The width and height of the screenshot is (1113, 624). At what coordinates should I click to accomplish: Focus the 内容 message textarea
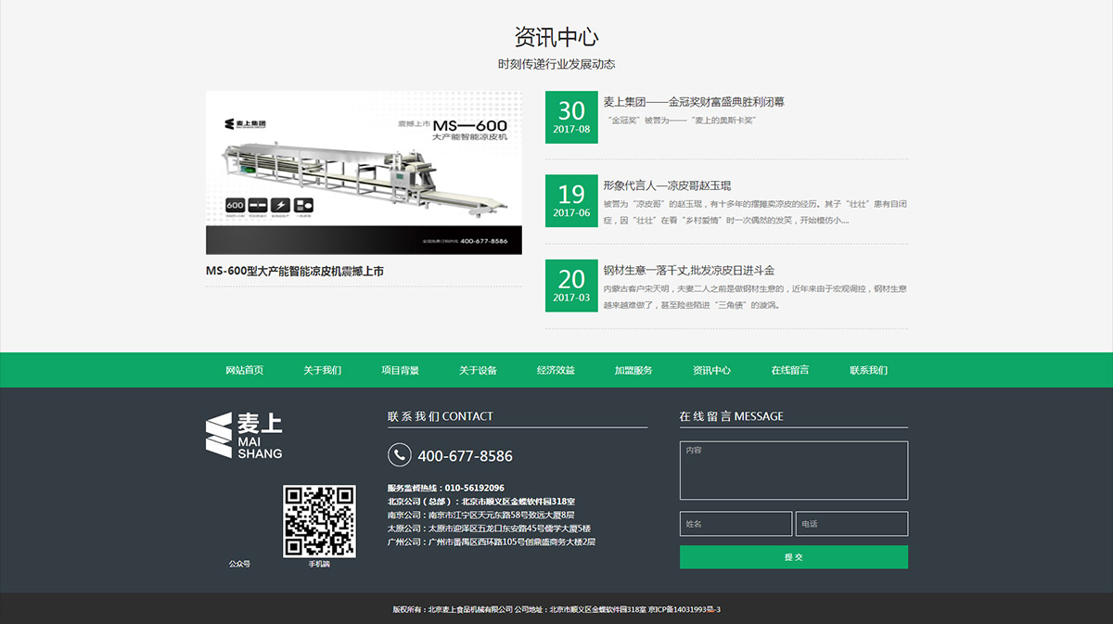[794, 470]
